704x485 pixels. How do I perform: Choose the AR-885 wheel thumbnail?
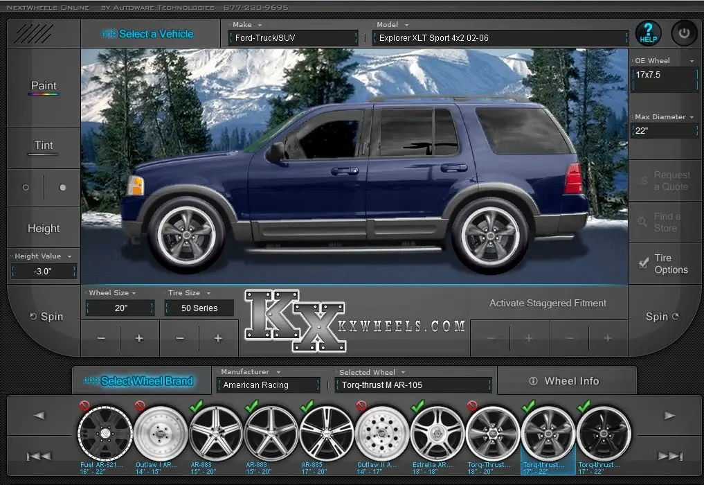pyautogui.click(x=327, y=433)
